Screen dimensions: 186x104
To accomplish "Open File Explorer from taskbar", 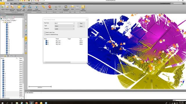I will click(17, 103).
